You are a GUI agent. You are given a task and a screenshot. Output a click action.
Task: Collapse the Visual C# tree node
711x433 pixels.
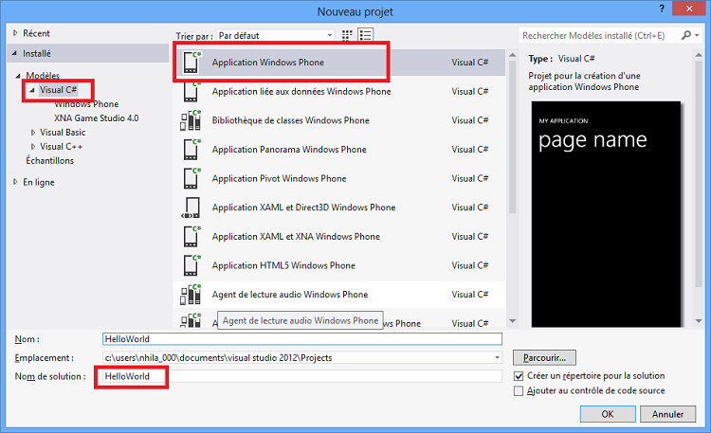tap(32, 90)
